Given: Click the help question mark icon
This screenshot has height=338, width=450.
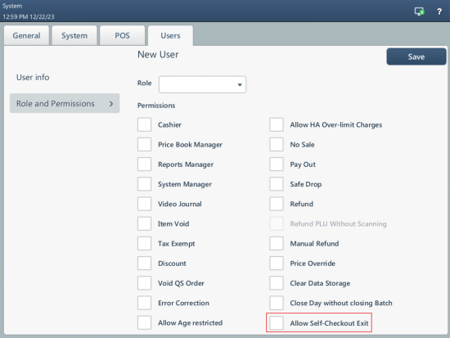Looking at the screenshot, I should [439, 11].
